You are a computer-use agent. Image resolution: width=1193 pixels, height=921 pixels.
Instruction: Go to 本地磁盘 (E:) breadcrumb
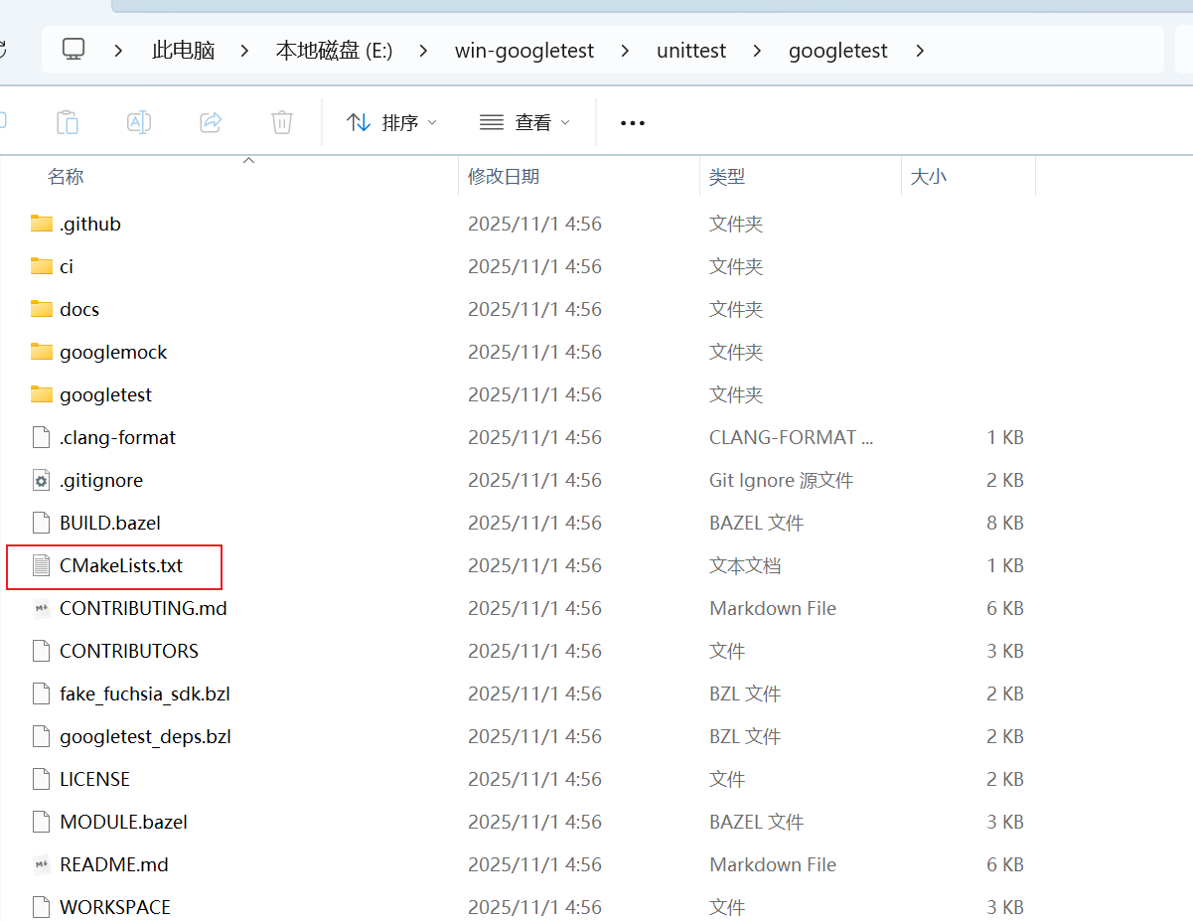(334, 50)
